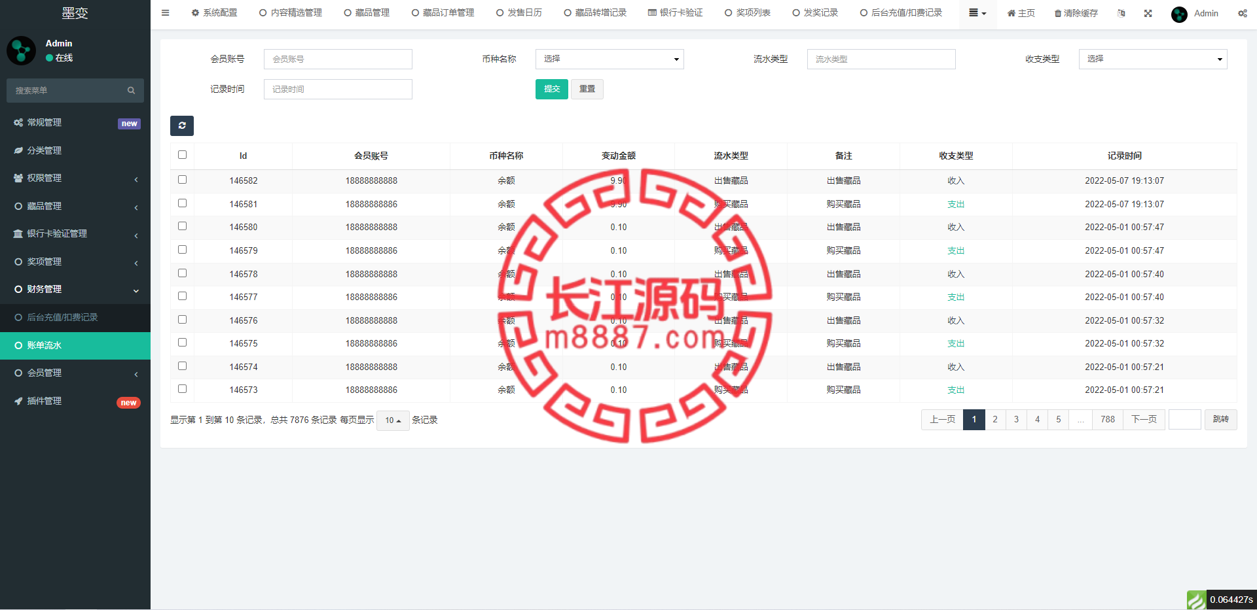Switch to 后台充值/扣费记录 tab
Image resolution: width=1257 pixels, height=610 pixels.
(x=901, y=13)
